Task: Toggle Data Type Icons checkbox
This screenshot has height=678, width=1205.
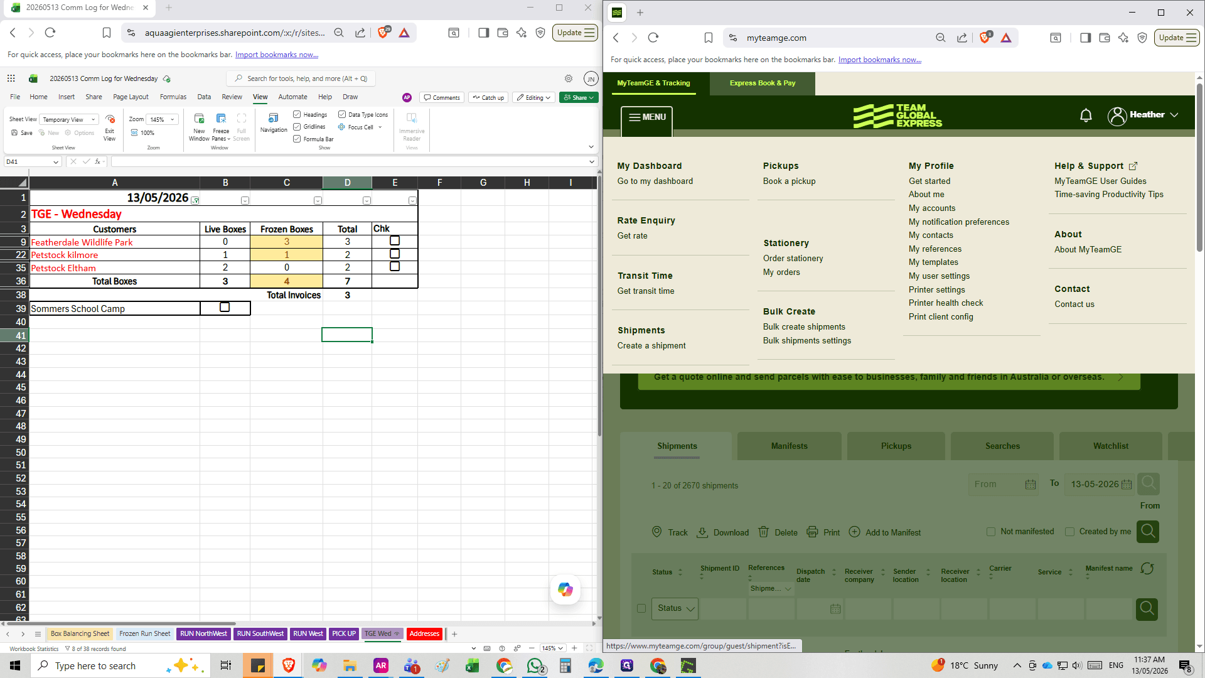Action: 342,114
